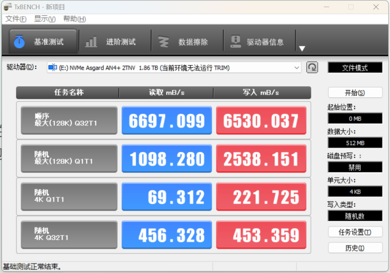
Task: Expand the toolbar overflow arrow
Action: (302, 48)
